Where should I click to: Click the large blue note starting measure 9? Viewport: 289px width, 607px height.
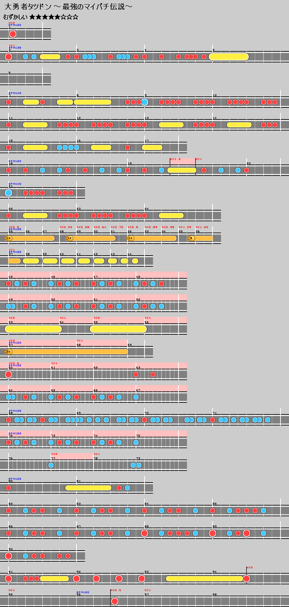click(144, 102)
